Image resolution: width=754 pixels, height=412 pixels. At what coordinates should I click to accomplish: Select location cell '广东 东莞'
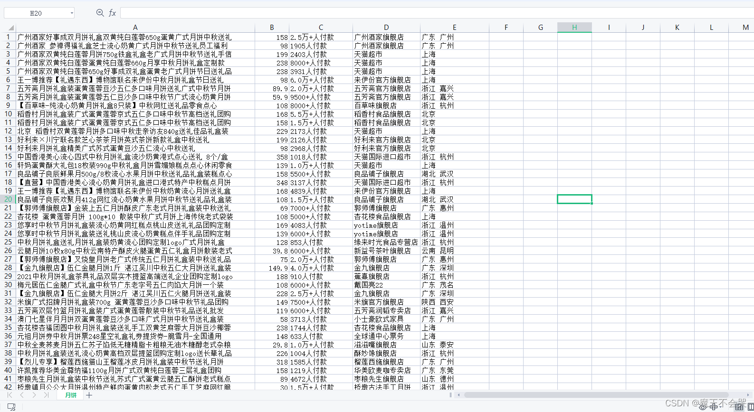(x=454, y=370)
